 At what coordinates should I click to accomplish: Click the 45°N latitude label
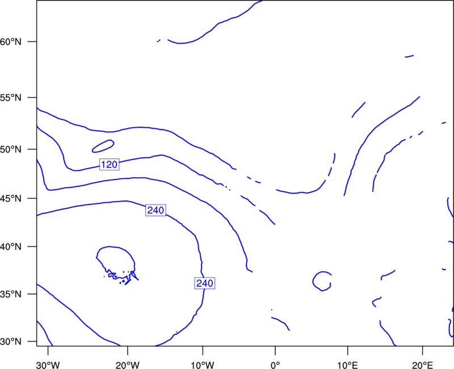(x=11, y=199)
